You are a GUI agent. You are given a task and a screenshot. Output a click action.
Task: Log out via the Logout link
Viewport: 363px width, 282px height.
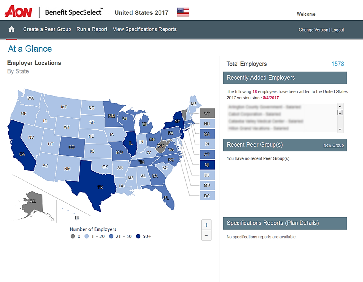point(338,30)
